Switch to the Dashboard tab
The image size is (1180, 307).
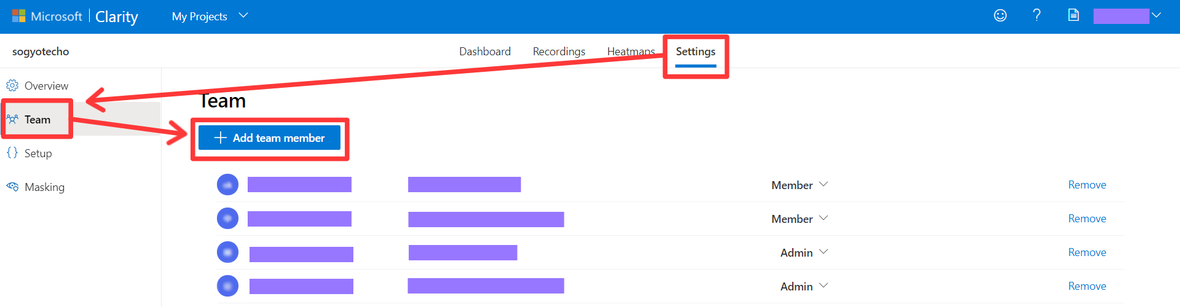(x=484, y=52)
